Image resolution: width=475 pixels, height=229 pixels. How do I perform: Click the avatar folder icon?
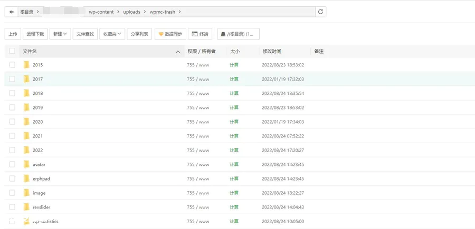pyautogui.click(x=26, y=164)
